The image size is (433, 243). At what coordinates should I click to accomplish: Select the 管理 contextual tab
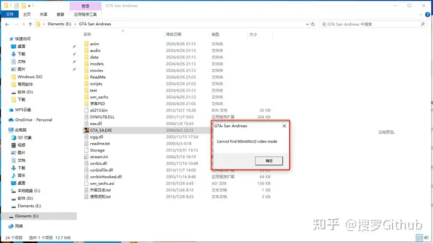(x=85, y=6)
